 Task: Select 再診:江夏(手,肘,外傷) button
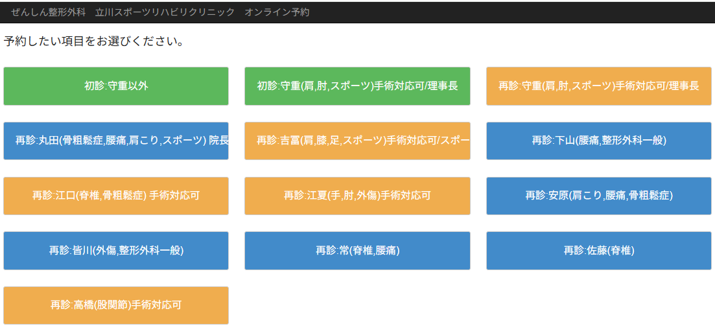[358, 196]
